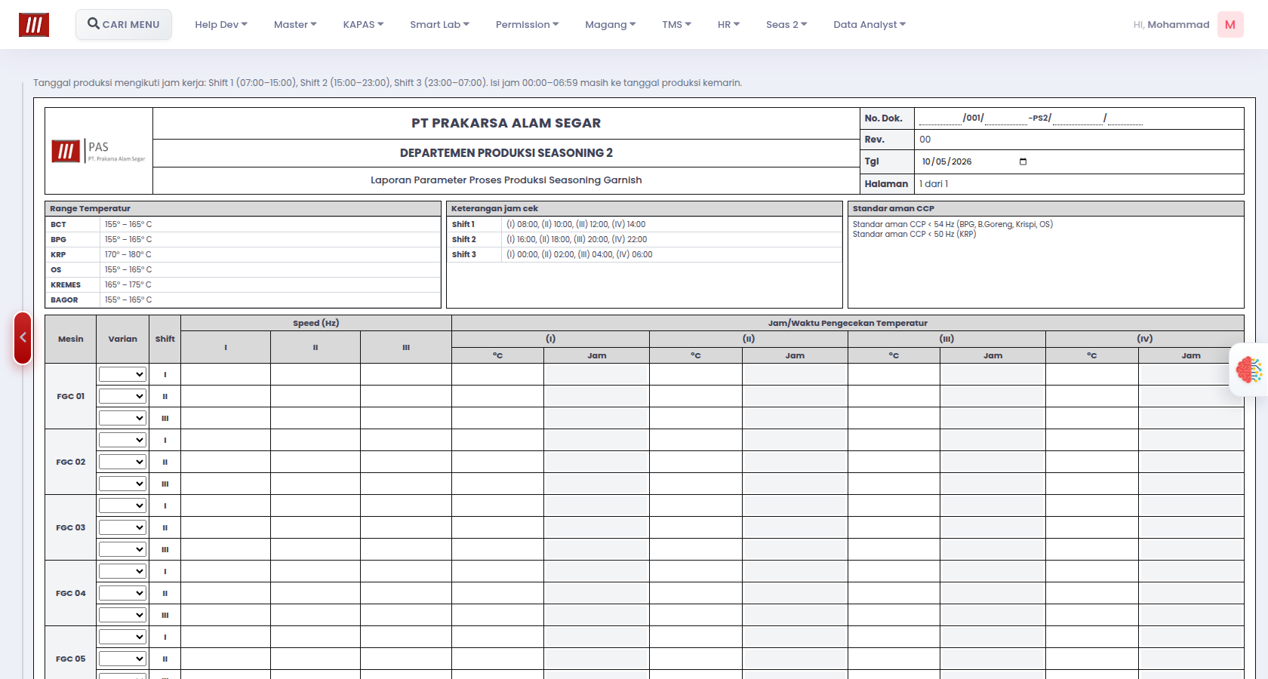Click check (I) °C cell, FGC 01 shift I
This screenshot has height=679, width=1268.
point(498,374)
